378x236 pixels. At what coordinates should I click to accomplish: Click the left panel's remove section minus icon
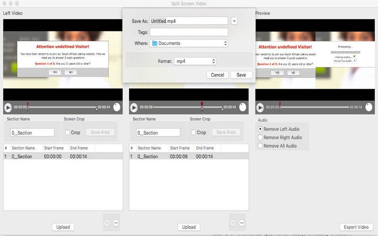[116, 223]
